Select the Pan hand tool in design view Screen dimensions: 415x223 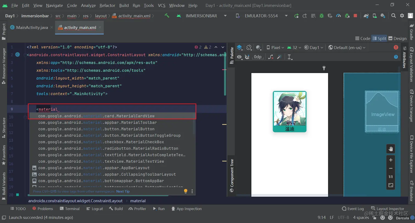click(x=391, y=149)
